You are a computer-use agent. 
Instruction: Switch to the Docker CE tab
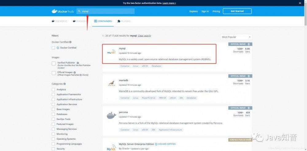tap(80, 21)
